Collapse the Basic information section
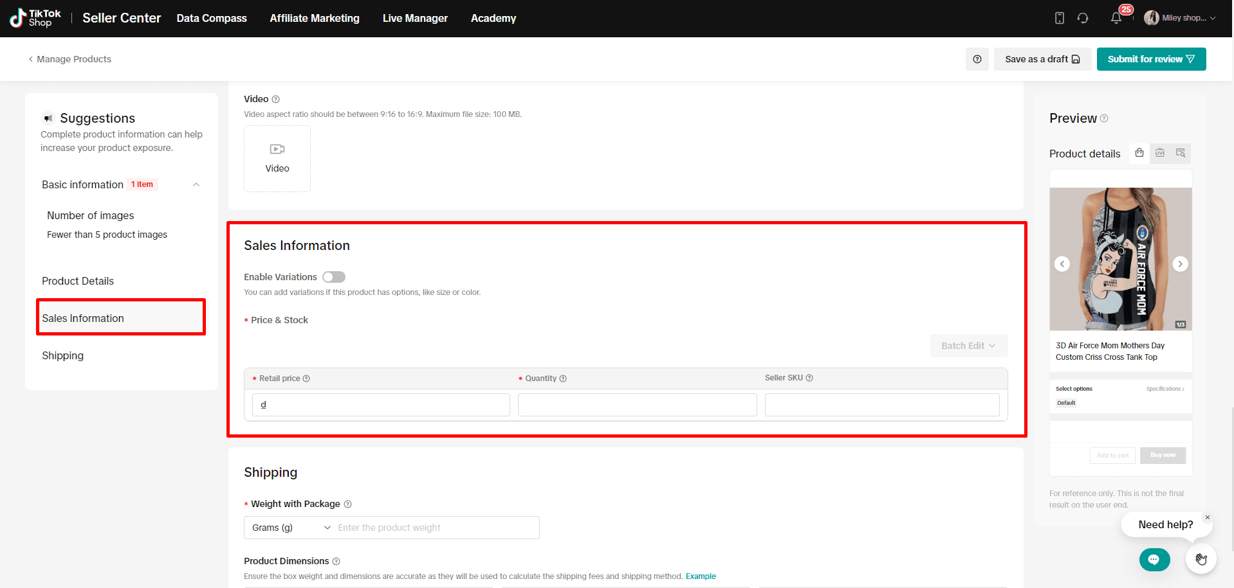The image size is (1234, 588). pyautogui.click(x=196, y=184)
